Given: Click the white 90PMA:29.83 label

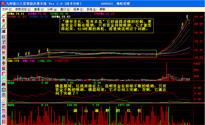Looking at the screenshot, I should tap(61, 17).
